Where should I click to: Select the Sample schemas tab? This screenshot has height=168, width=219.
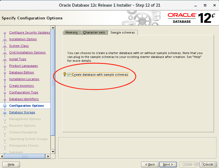click(123, 32)
